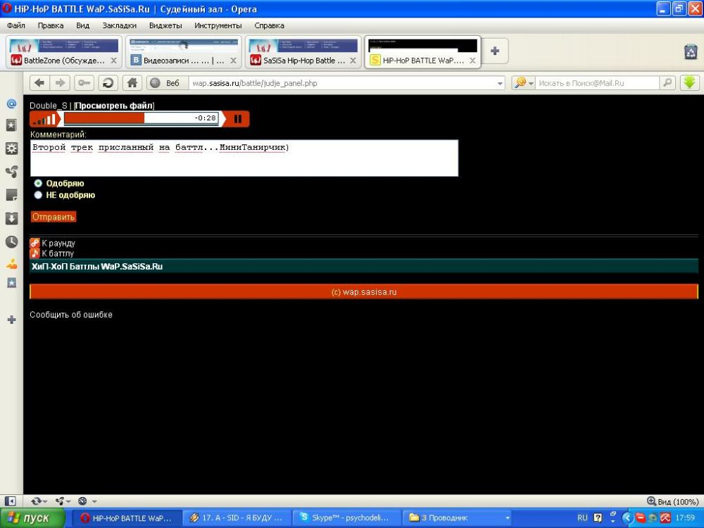This screenshot has height=528, width=704.
Task: Click the search magnifier button beside the Mail.Ru field
Action: (667, 82)
